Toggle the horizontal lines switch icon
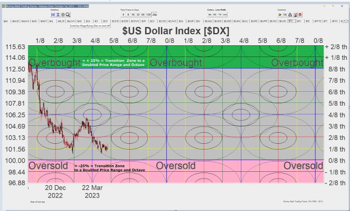 (x=58, y=15)
